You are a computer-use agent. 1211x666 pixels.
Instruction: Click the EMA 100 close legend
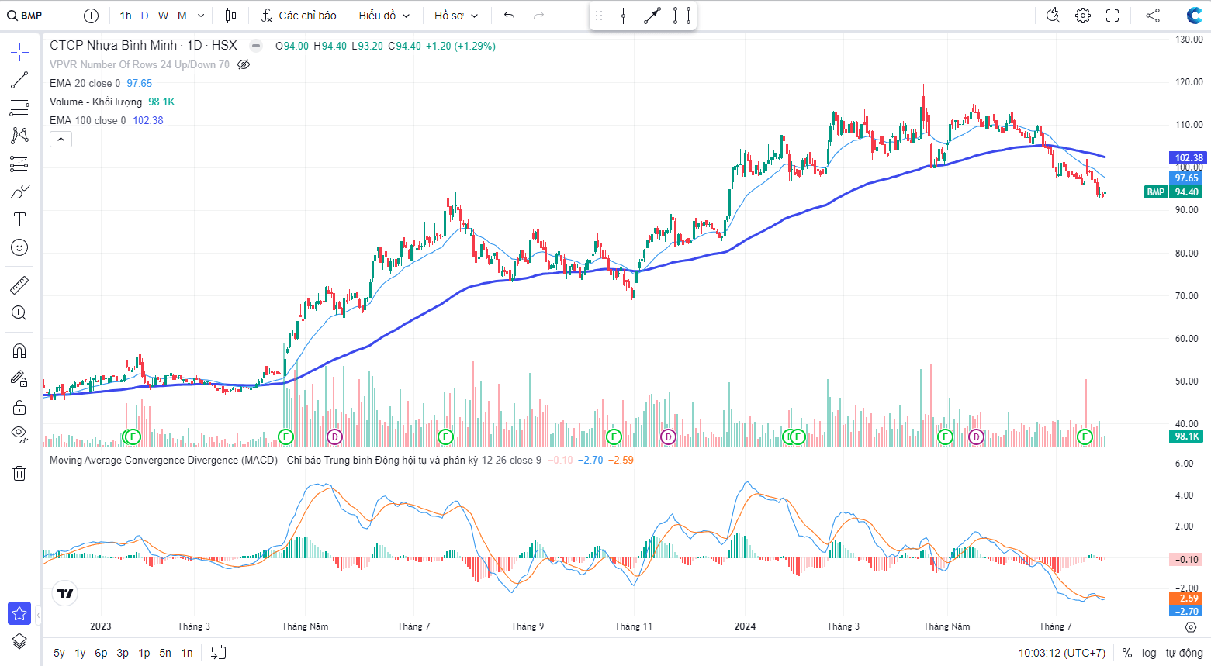pyautogui.click(x=88, y=120)
